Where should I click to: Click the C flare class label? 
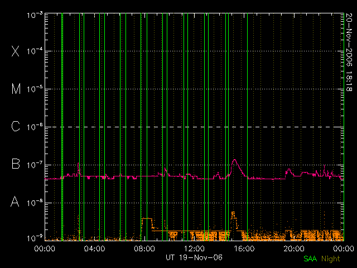point(16,126)
